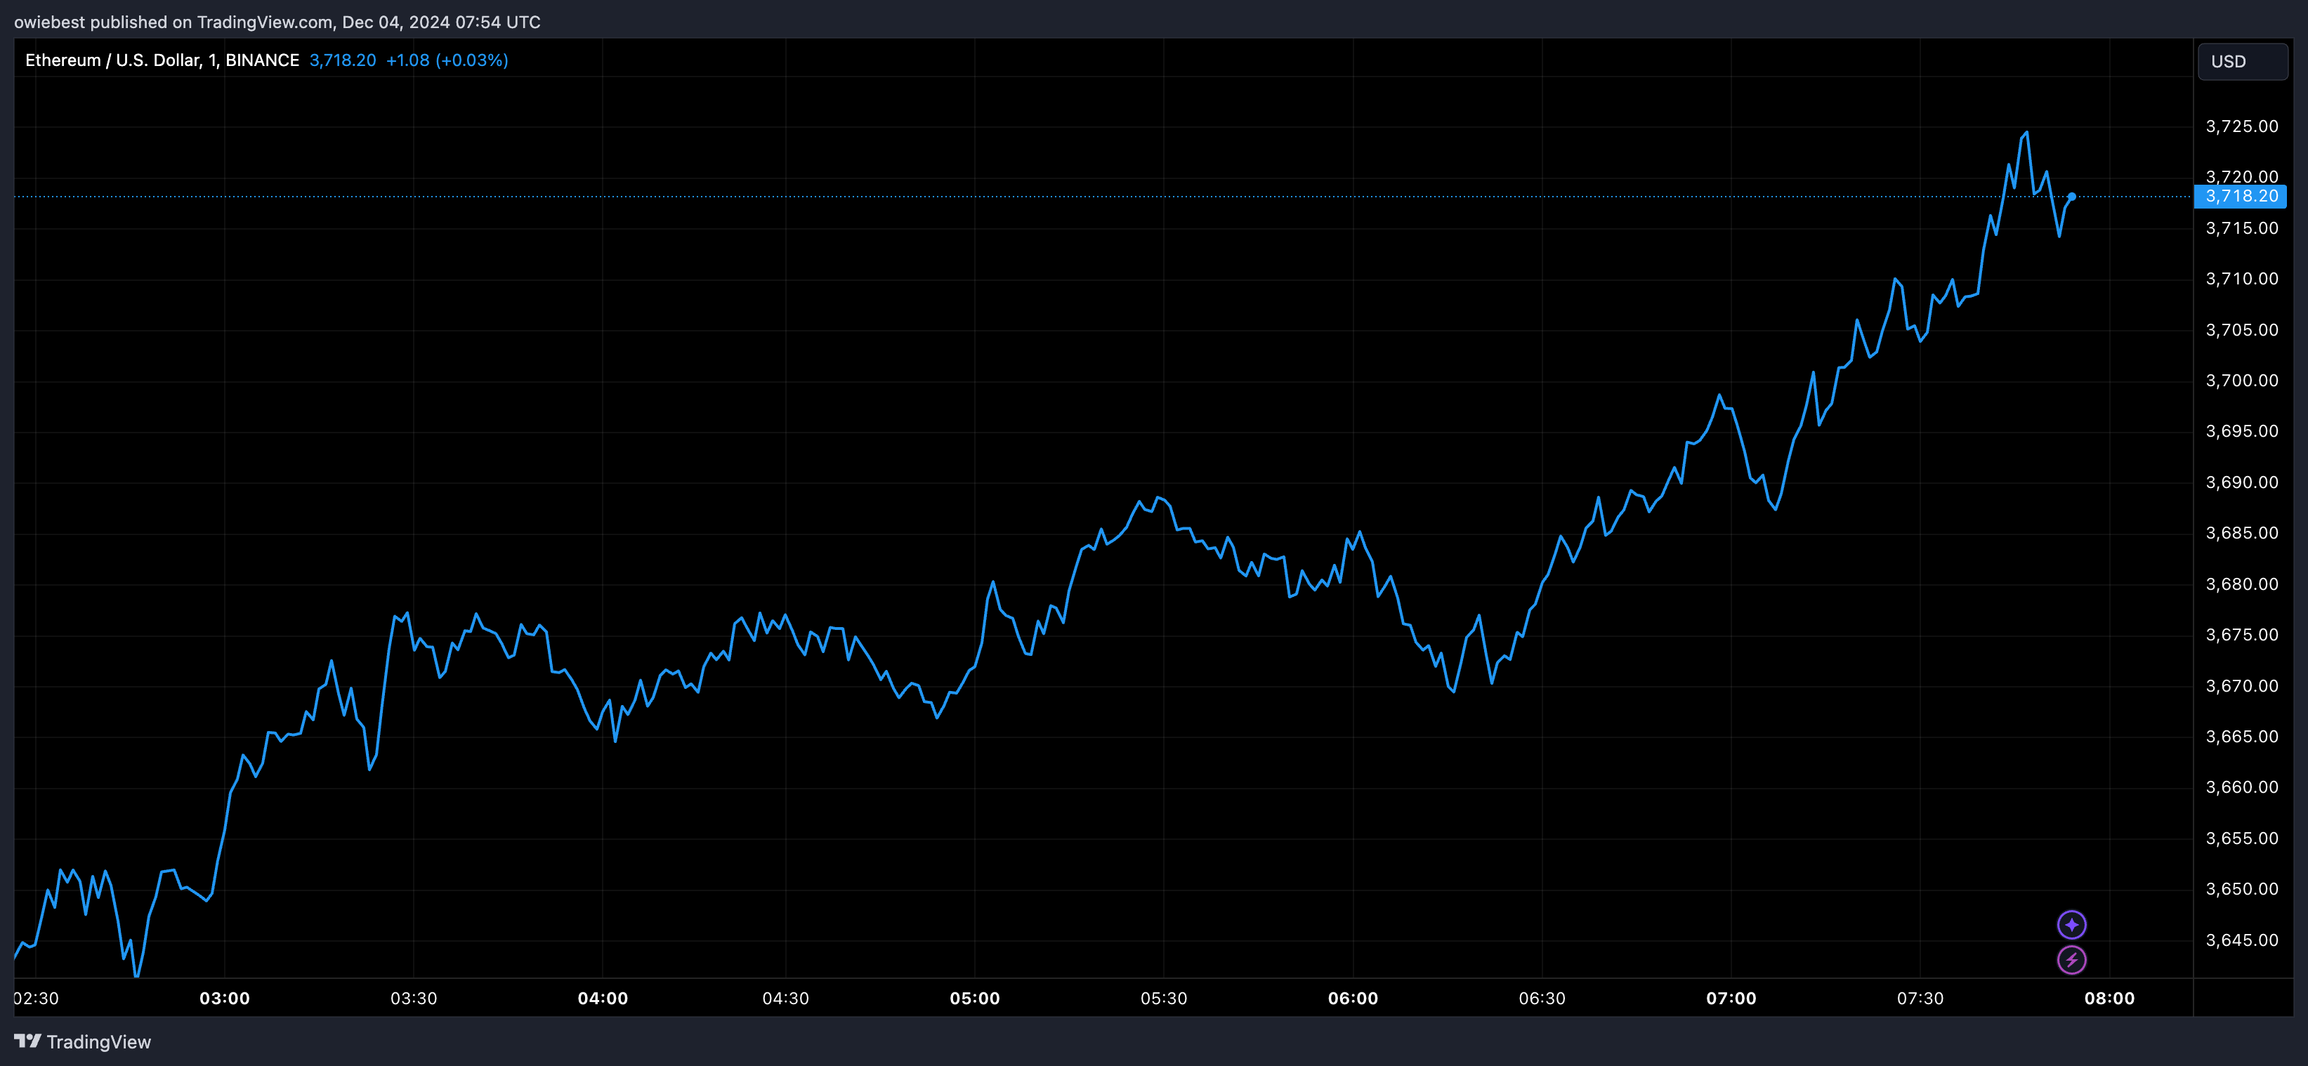Click the 08:00 time axis label
The width and height of the screenshot is (2308, 1066).
pyautogui.click(x=2109, y=998)
